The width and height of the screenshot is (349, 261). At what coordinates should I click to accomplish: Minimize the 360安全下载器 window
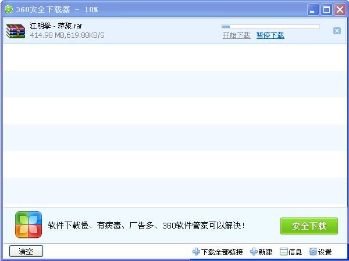point(313,10)
